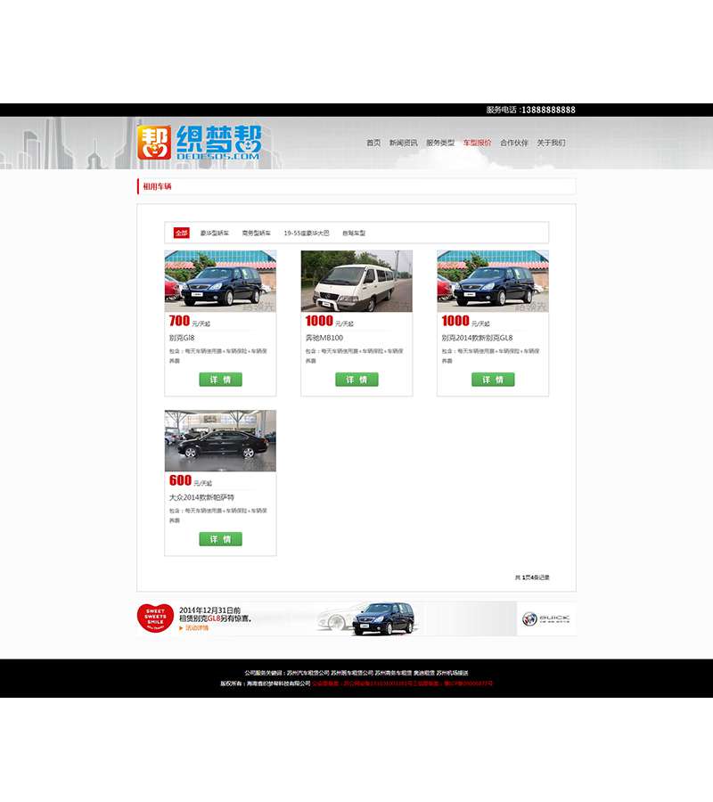
Task: Select the red 全部 filter tab
Action: [x=182, y=233]
